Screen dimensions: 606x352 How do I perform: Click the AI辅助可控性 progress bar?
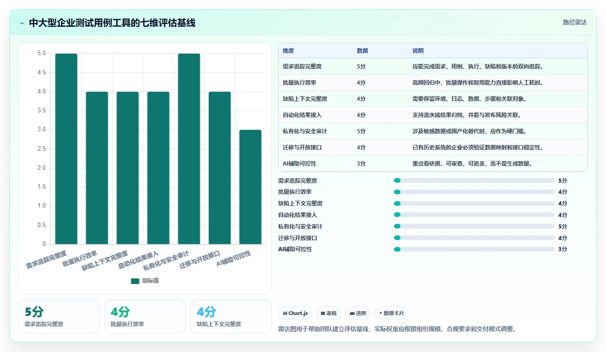click(474, 249)
